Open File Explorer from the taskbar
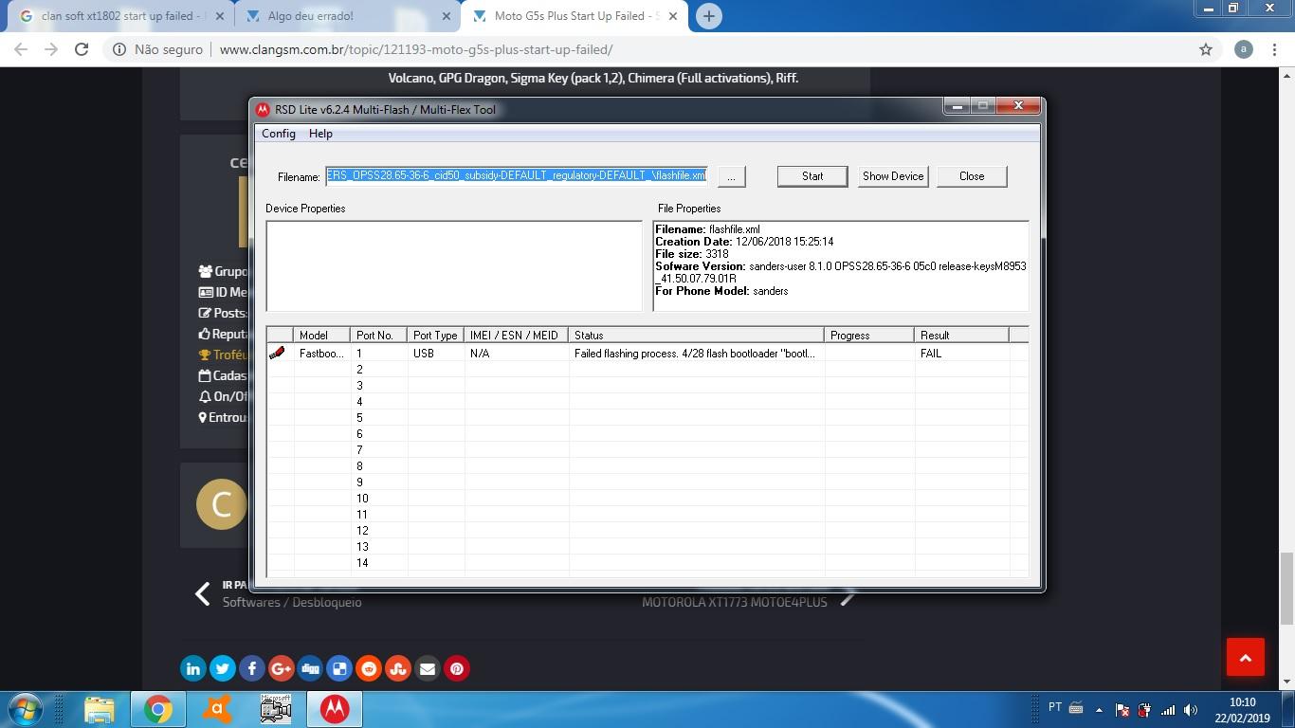This screenshot has height=728, width=1295. (x=100, y=709)
